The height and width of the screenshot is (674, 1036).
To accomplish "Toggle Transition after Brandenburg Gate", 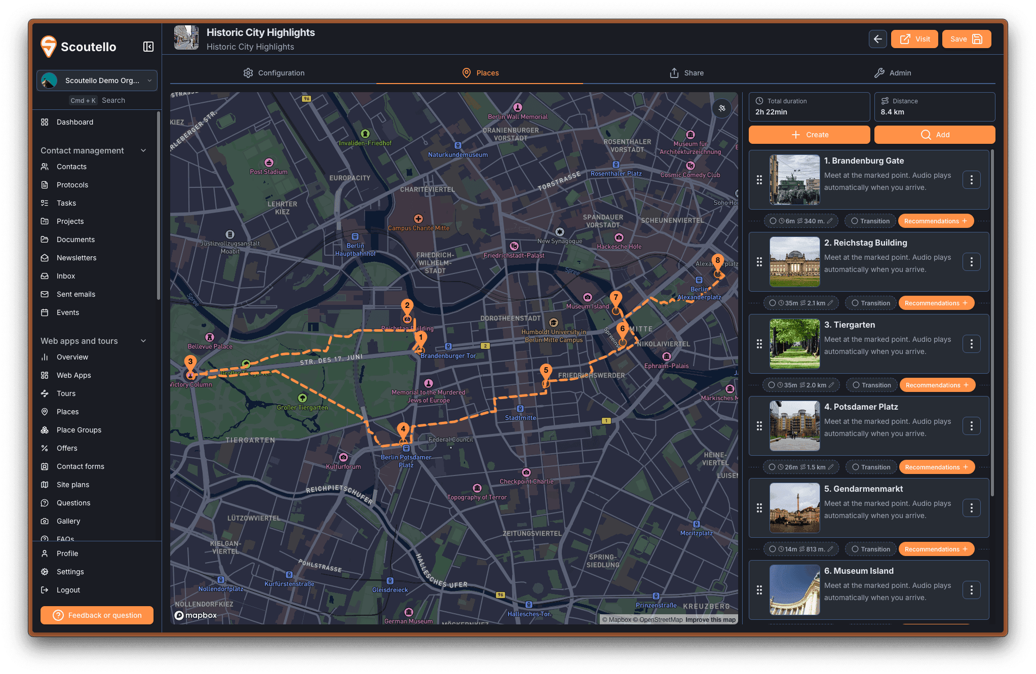I will (870, 221).
